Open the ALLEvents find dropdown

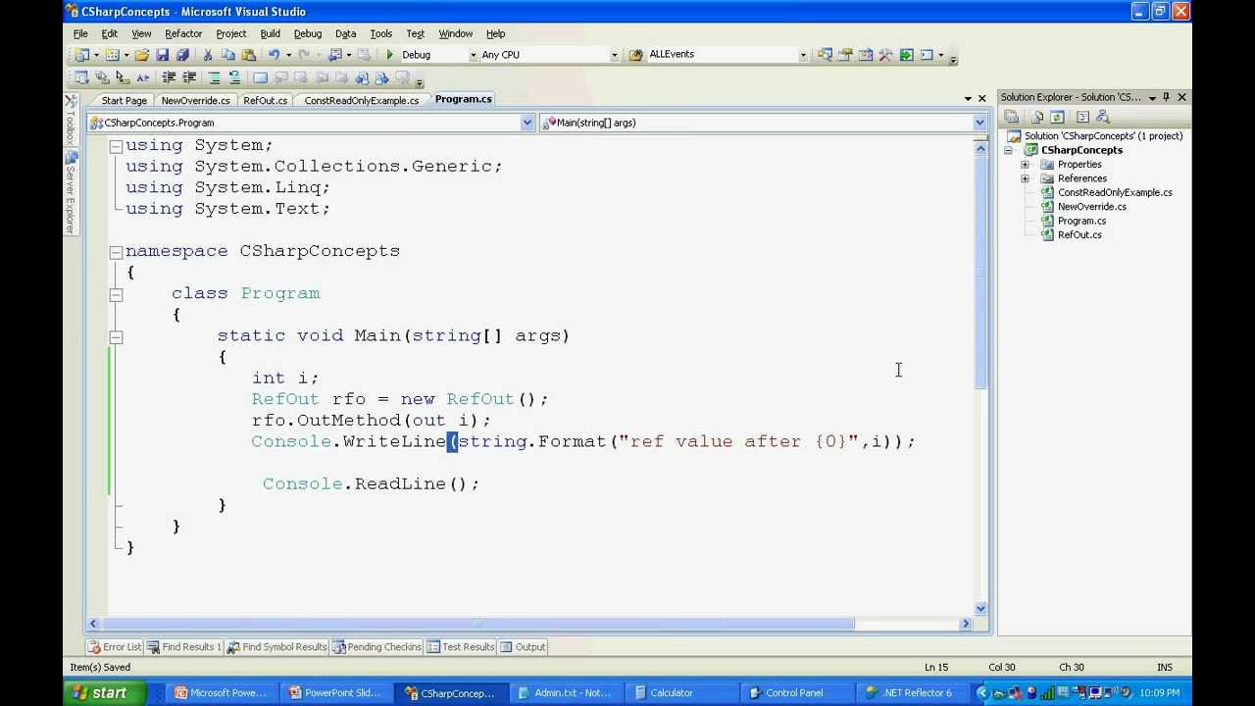[803, 55]
